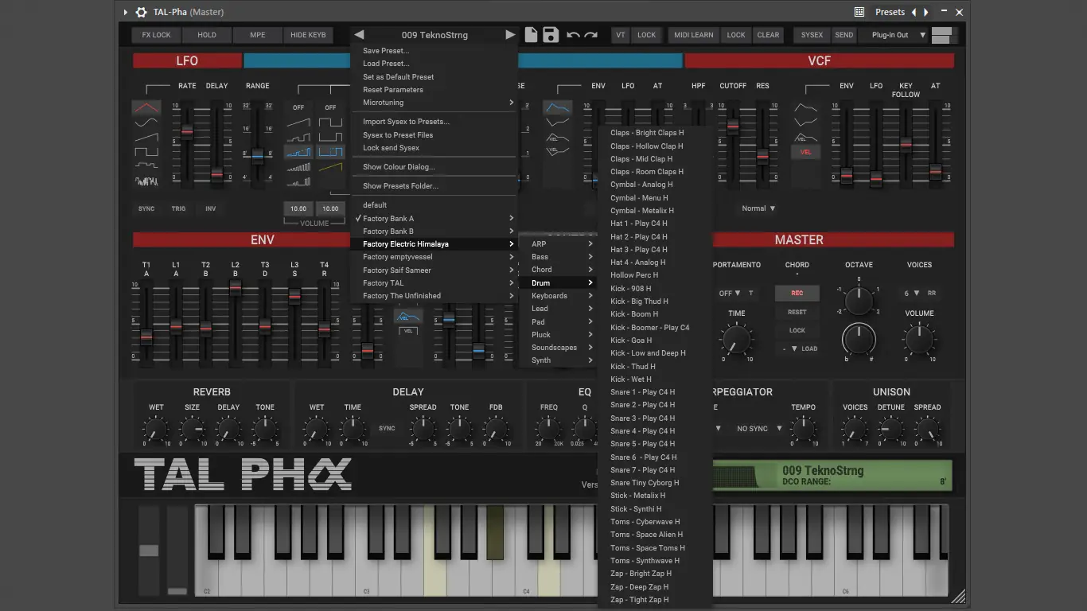1087x611 pixels.
Task: Select the yellow ramp waveform
Action: coord(330,167)
